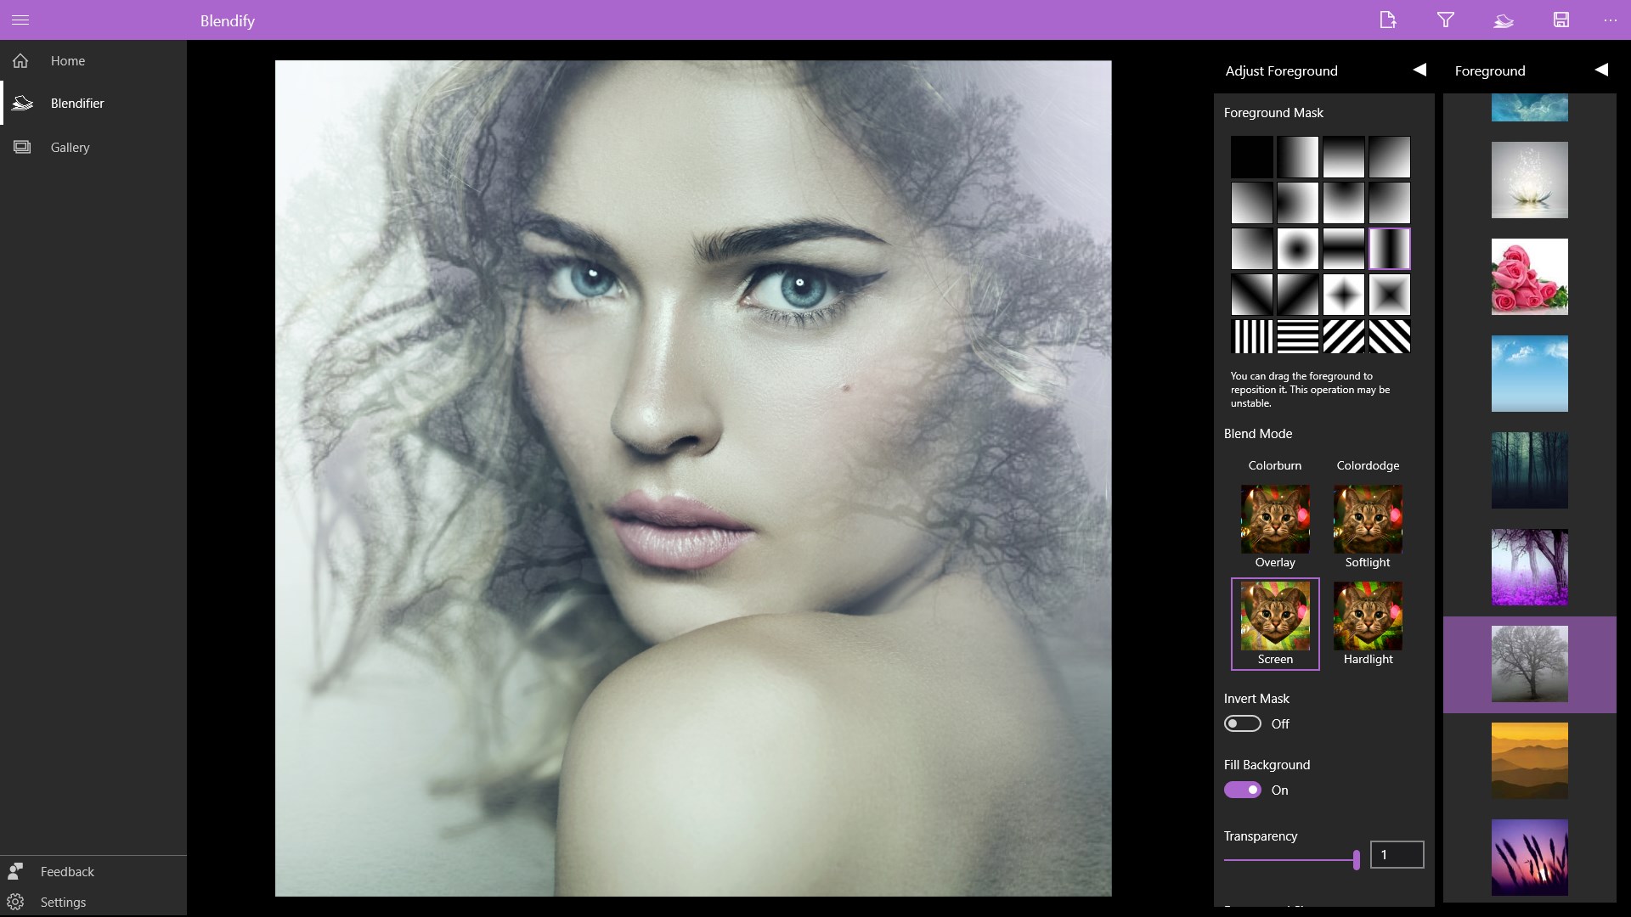
Task: Open the hamburger navigation menu
Action: coord(20,20)
